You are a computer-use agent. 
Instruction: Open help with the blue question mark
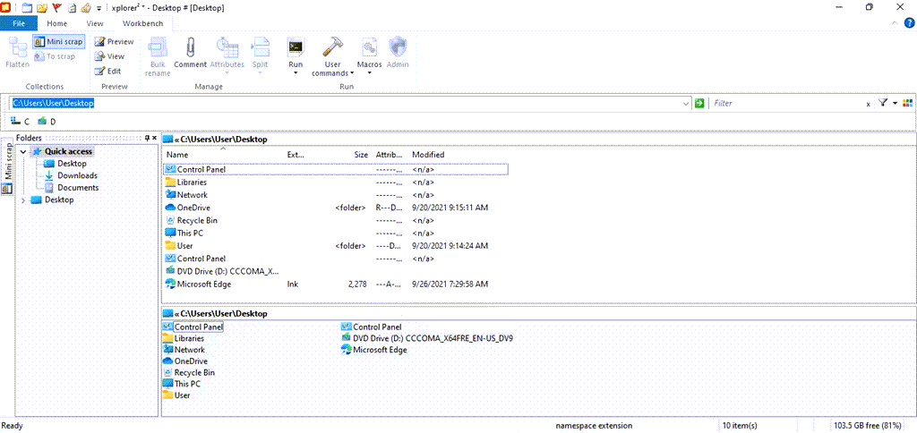pos(907,23)
